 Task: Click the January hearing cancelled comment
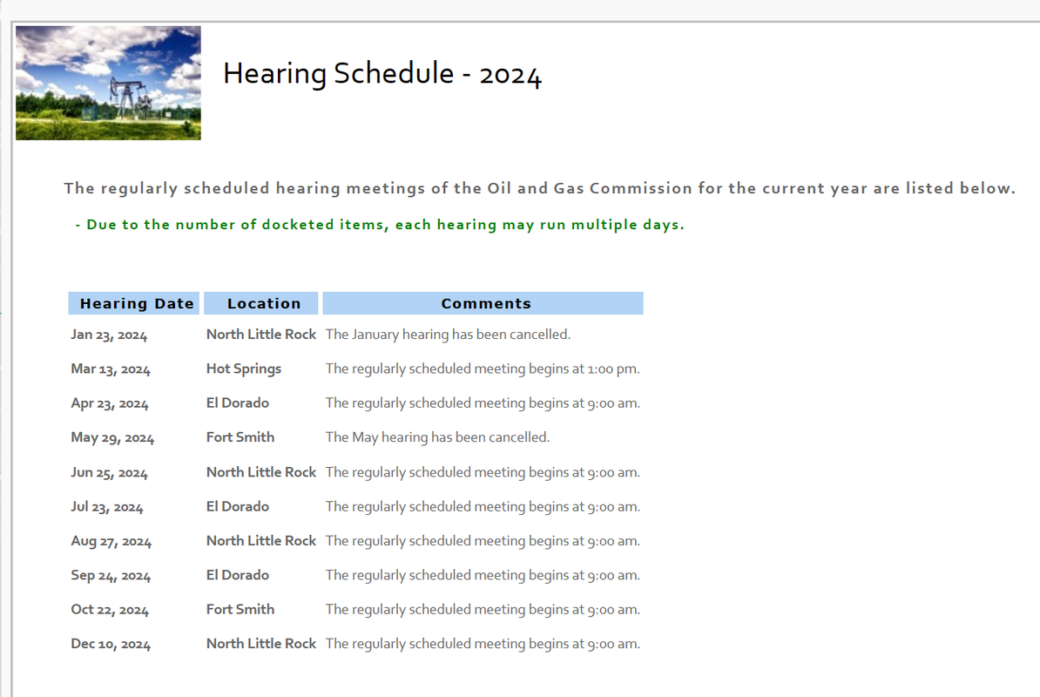448,335
